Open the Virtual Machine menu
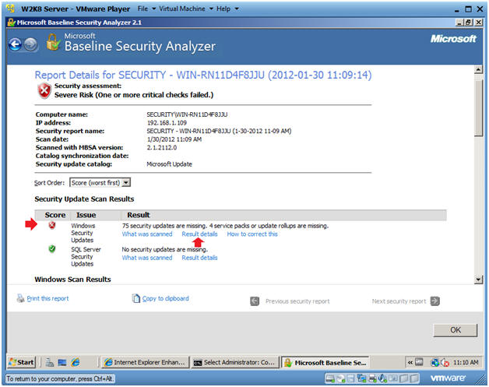The image size is (489, 387). point(186,9)
